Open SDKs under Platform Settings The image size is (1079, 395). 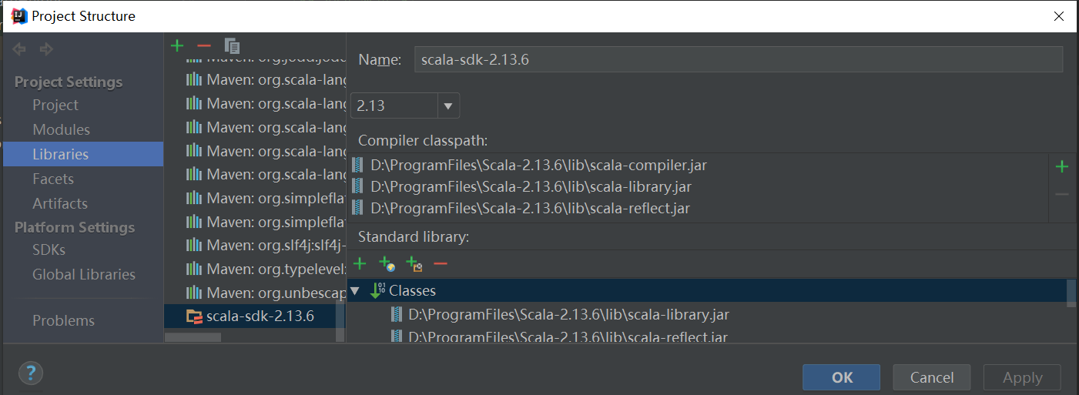coord(49,249)
